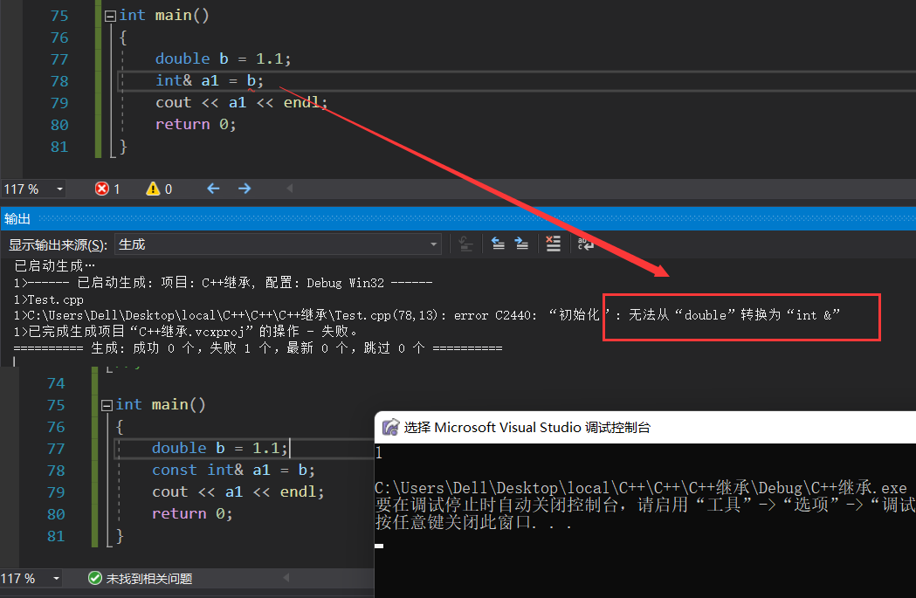The image size is (916, 598).
Task: Click the console output value '1'
Action: [379, 452]
